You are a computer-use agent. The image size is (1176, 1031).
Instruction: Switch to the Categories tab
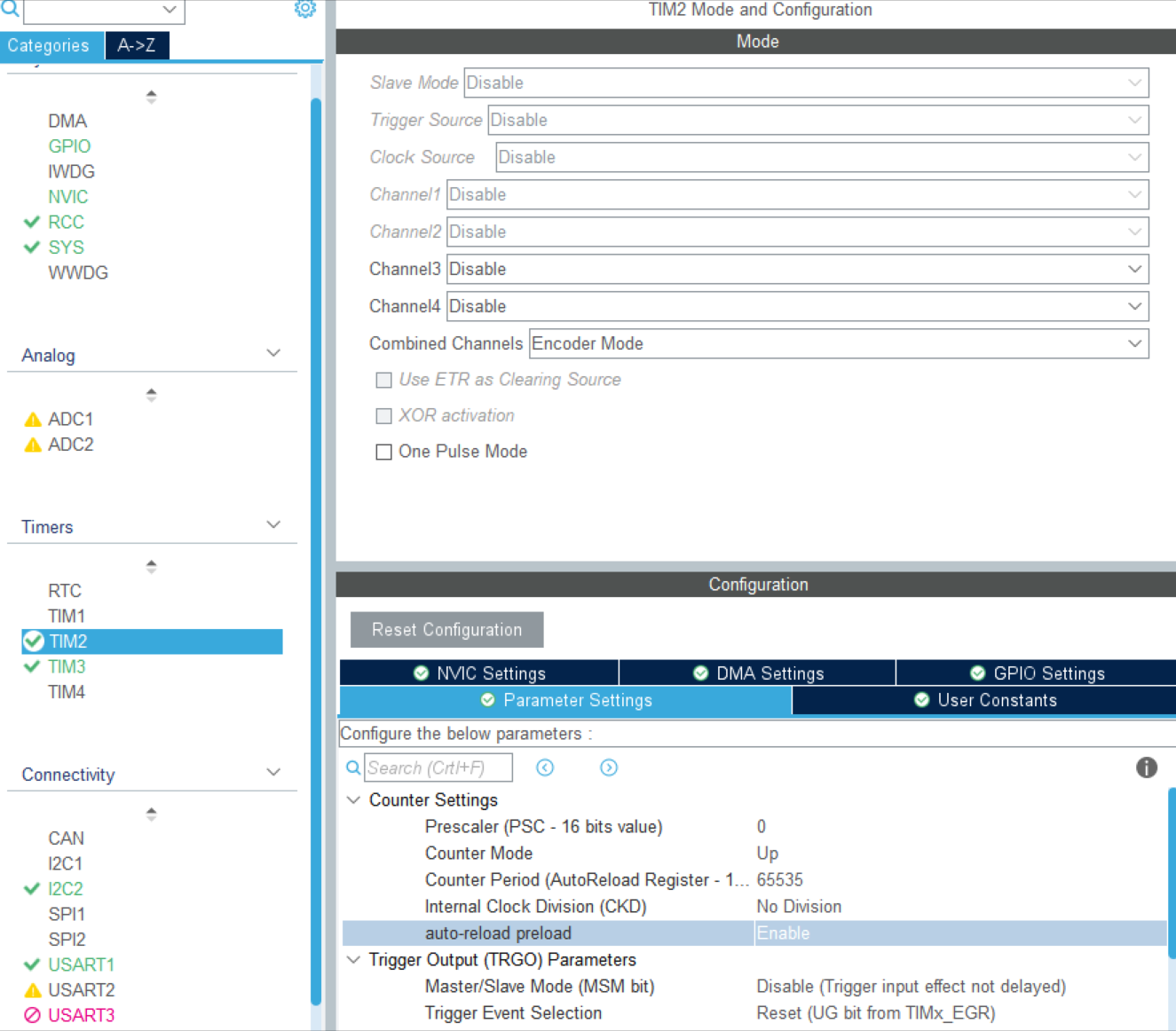tap(50, 45)
